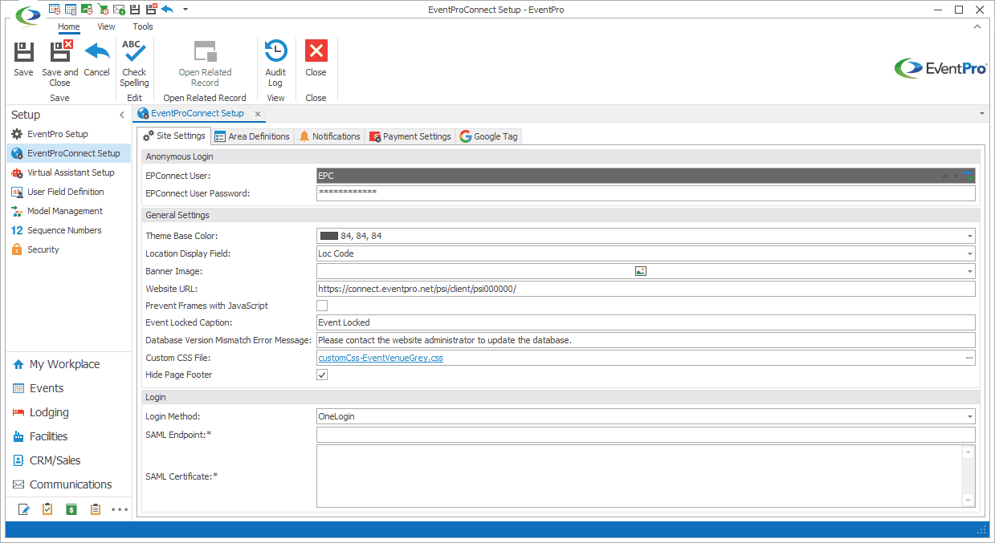995x543 pixels.
Task: Uncheck the Hide Page Footer checkbox
Action: (322, 375)
